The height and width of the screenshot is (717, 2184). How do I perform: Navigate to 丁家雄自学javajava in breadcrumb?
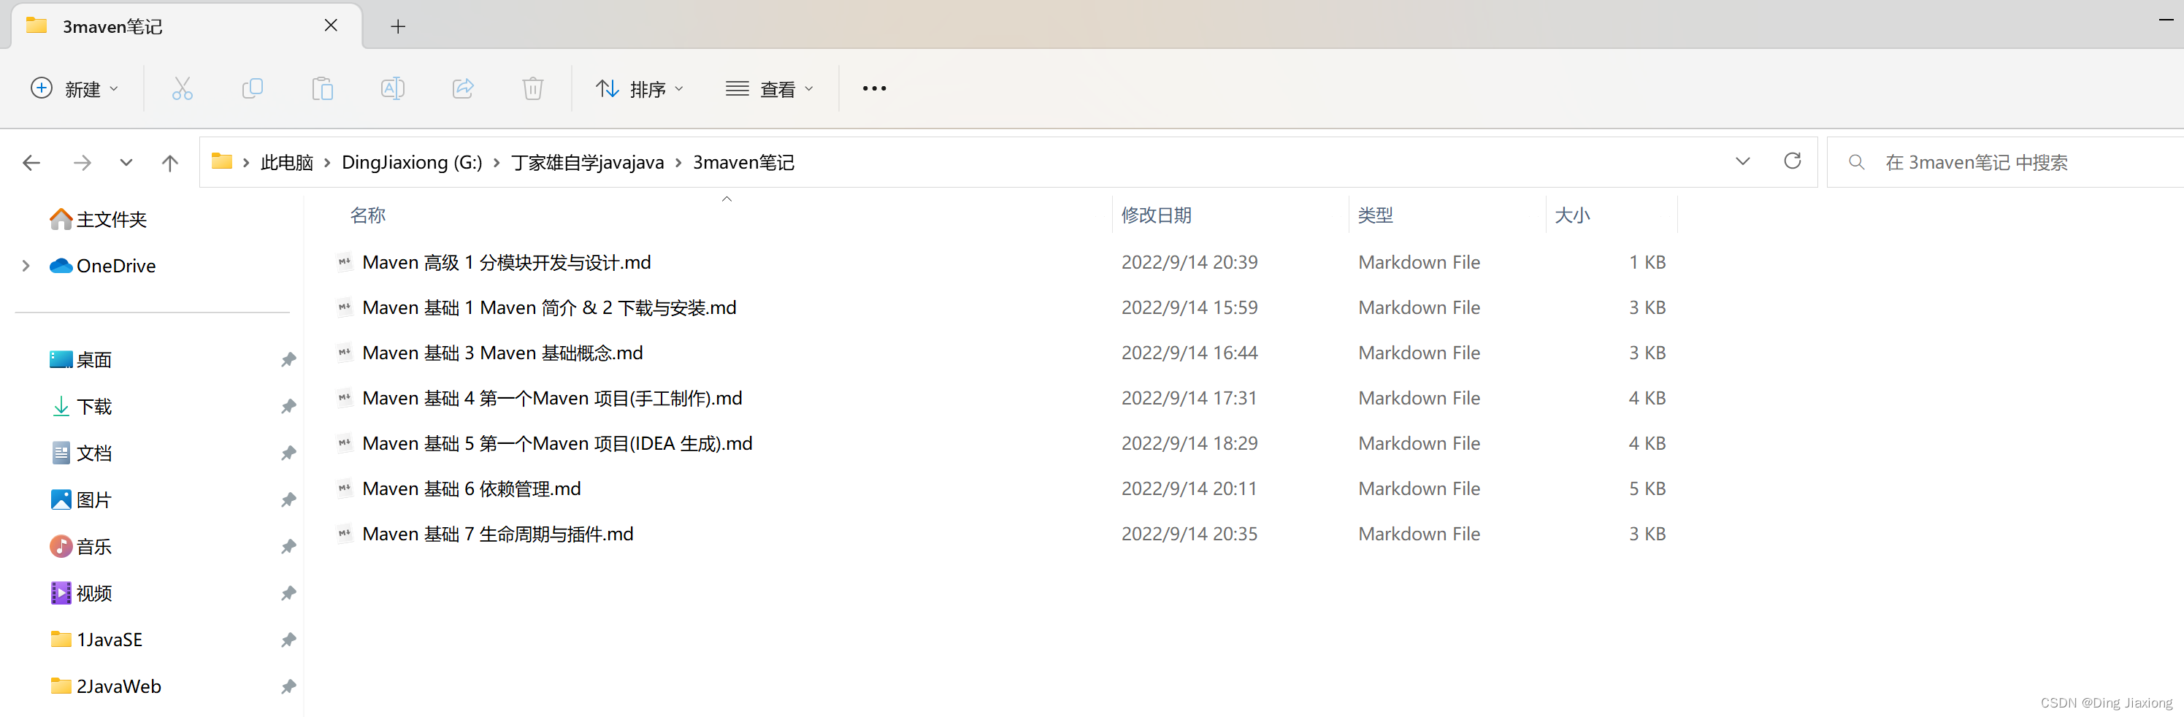[x=586, y=163]
